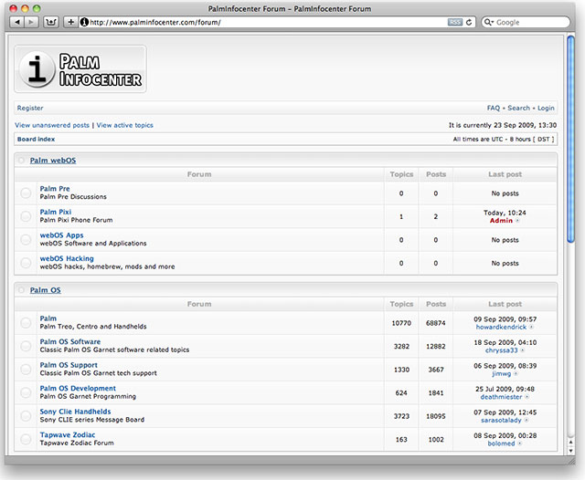
Task: Click the PalmInfocenter logo image
Action: click(x=80, y=69)
